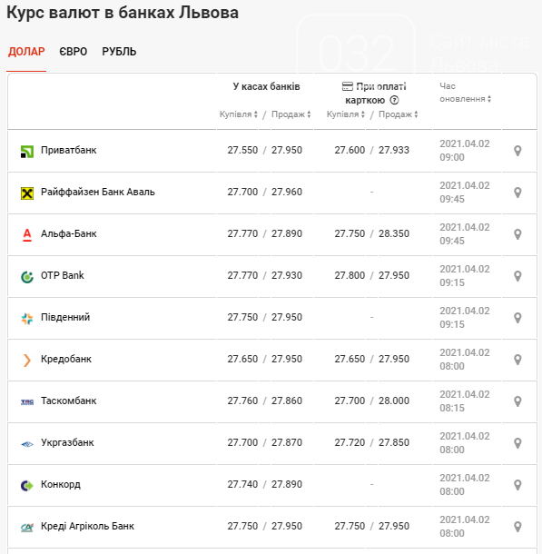542x554 pixels.
Task: Open Укргазбанк map pin icon
Action: (517, 443)
